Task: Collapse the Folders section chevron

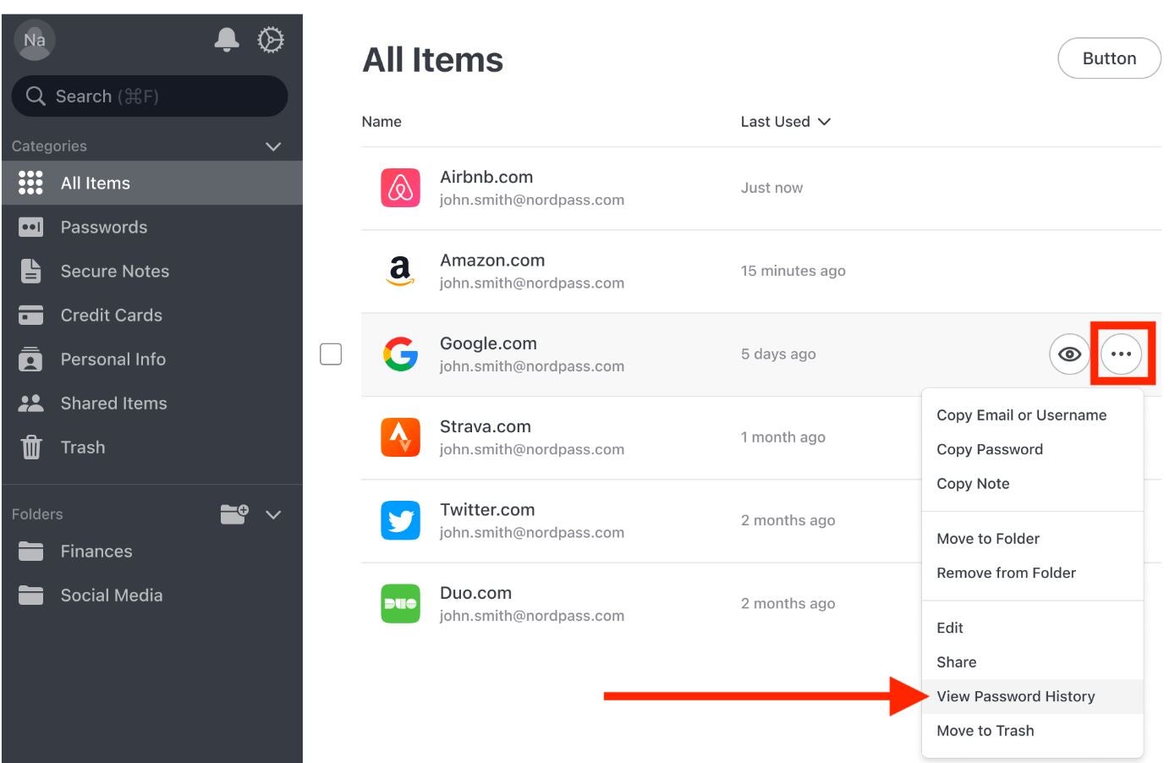Action: pos(273,514)
